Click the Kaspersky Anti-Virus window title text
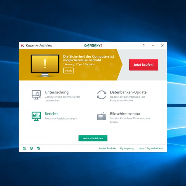This screenshot has height=186, width=186. click(39, 46)
